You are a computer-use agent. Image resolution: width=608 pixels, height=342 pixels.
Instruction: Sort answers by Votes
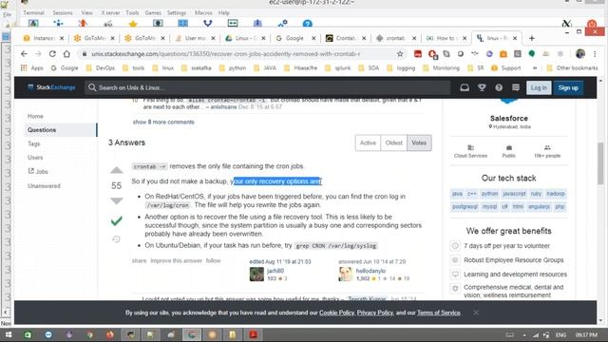point(419,142)
